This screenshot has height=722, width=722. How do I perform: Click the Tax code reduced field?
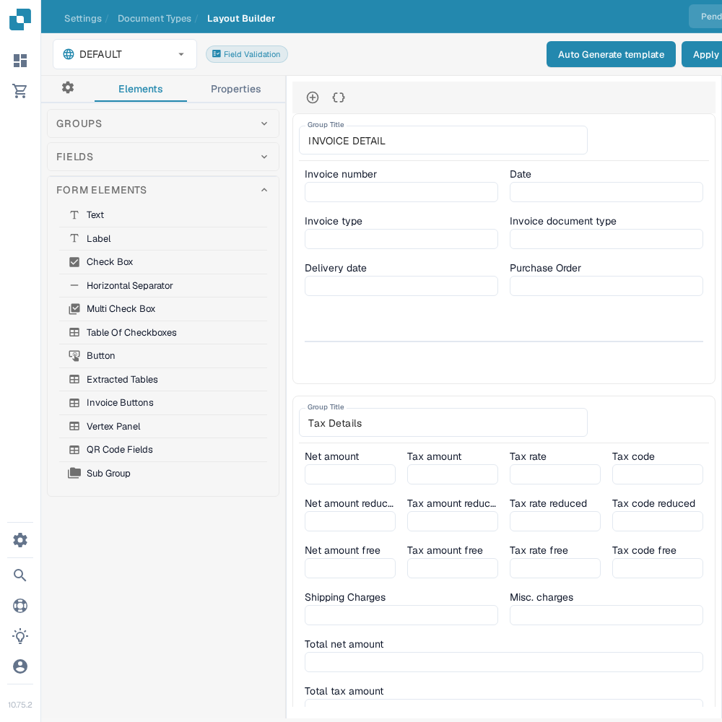[657, 521]
